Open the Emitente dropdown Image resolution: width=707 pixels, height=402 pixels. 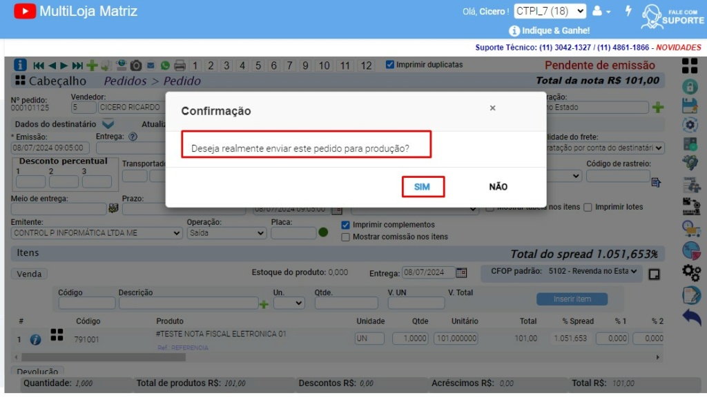point(97,233)
